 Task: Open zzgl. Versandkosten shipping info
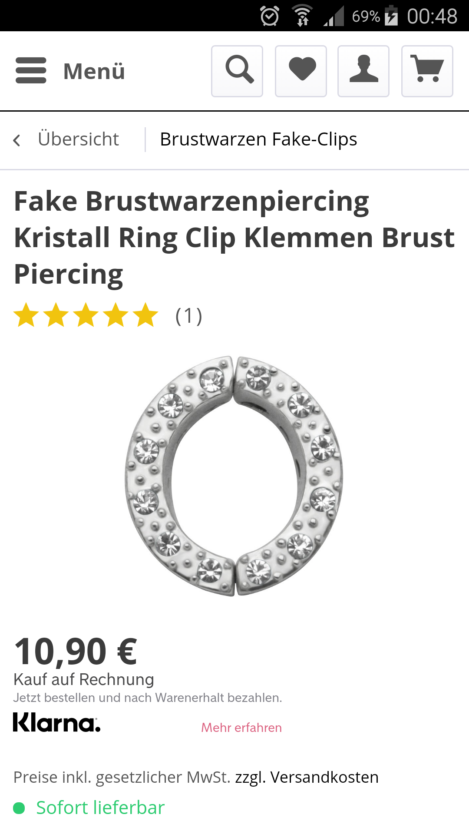(307, 777)
